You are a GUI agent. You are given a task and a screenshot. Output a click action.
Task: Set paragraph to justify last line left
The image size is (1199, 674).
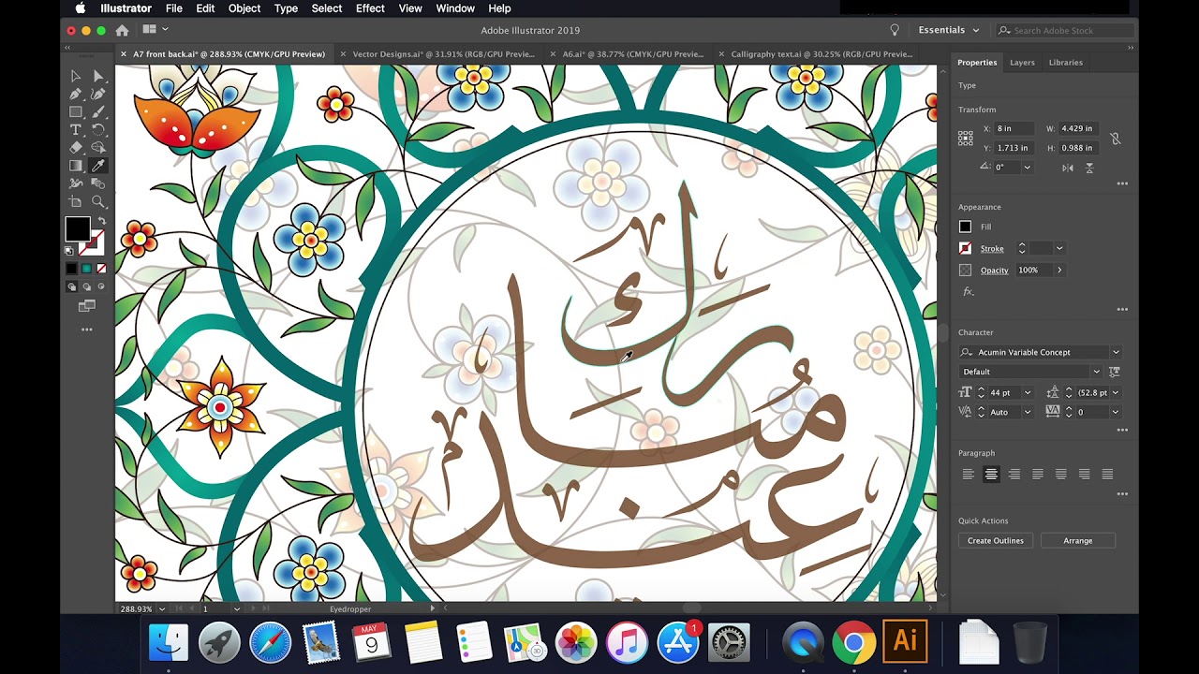(1038, 475)
